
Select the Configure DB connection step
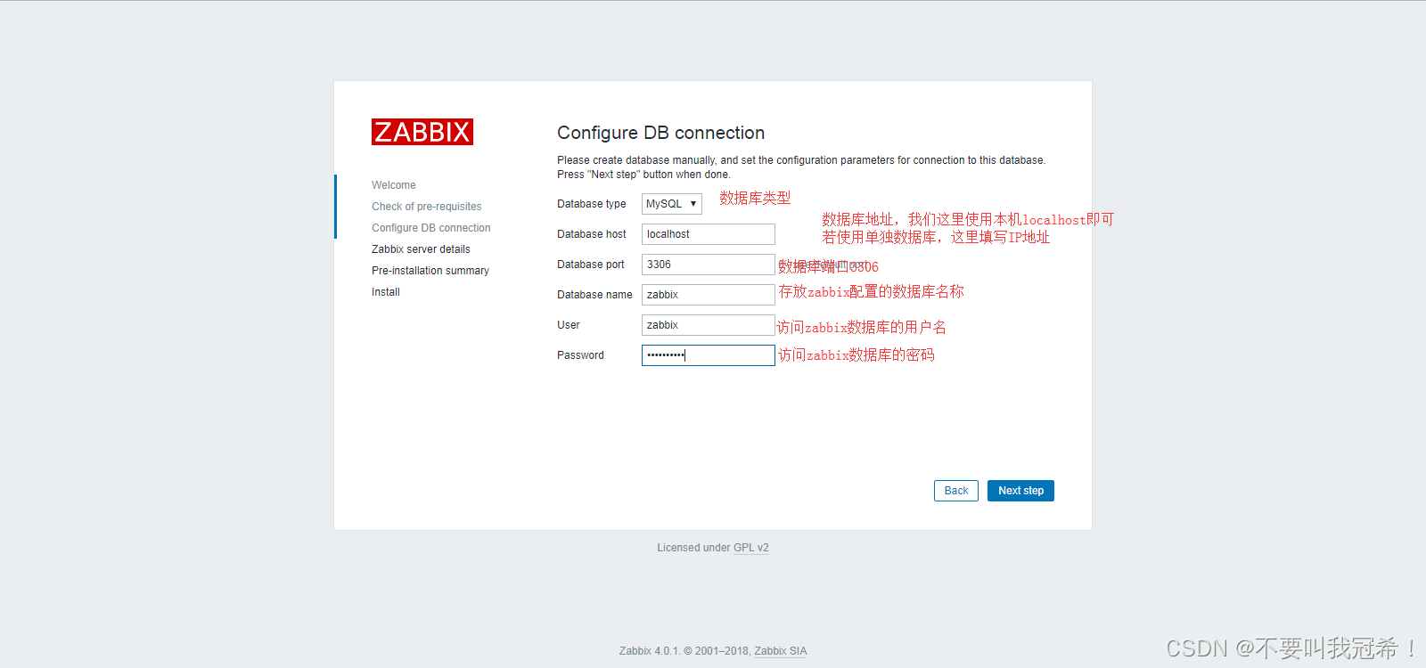point(431,228)
